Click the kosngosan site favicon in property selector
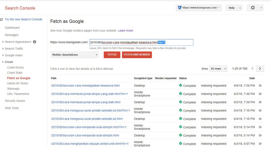The width and height of the screenshot is (271, 147). [x=180, y=7]
